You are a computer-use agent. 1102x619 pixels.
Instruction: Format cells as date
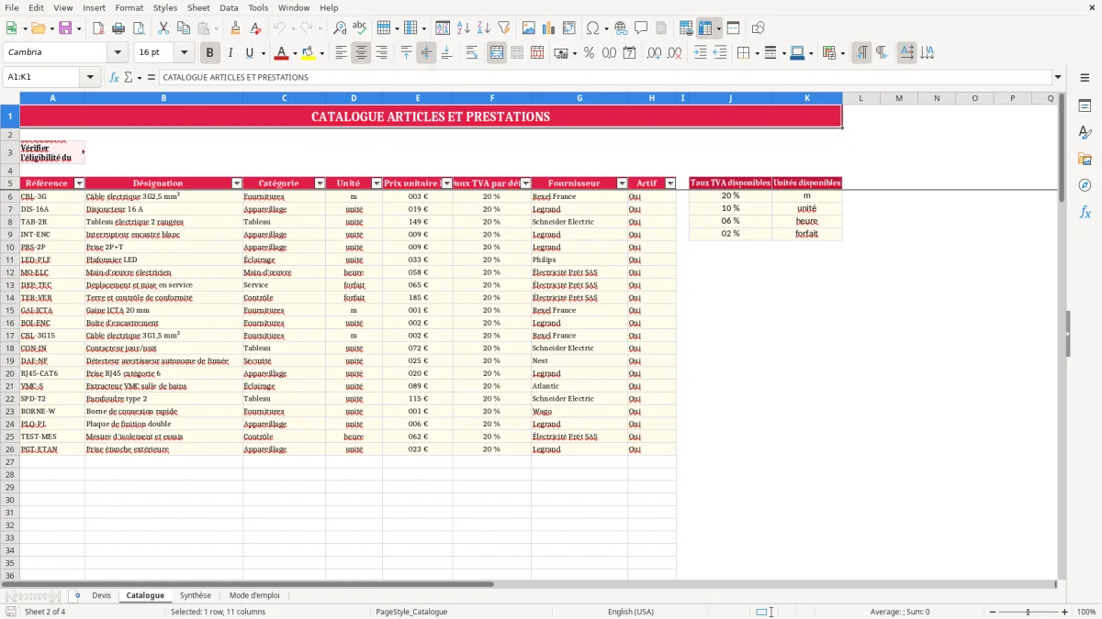point(629,53)
